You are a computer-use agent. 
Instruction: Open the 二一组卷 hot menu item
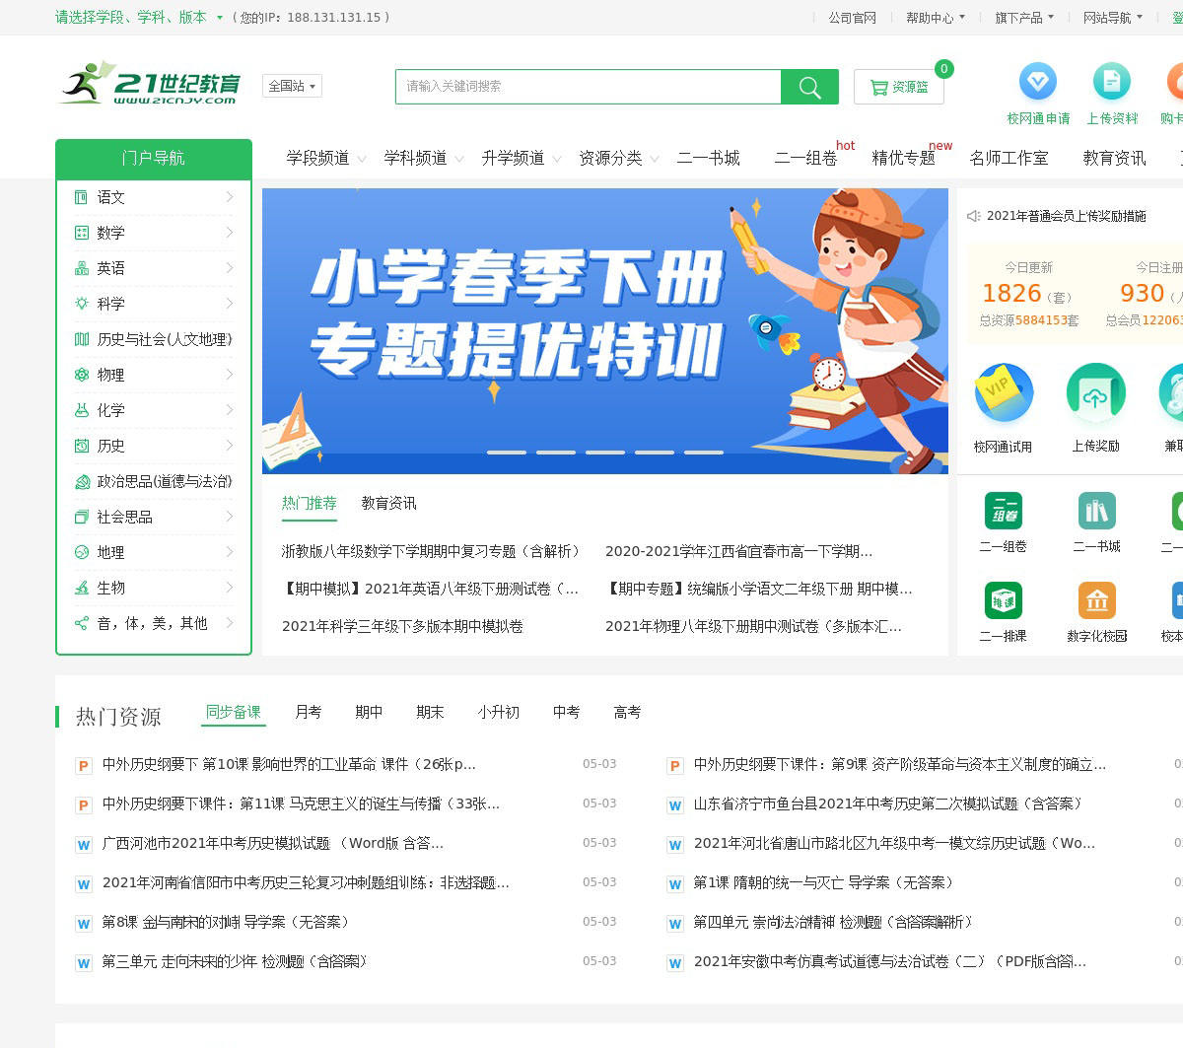tap(805, 159)
